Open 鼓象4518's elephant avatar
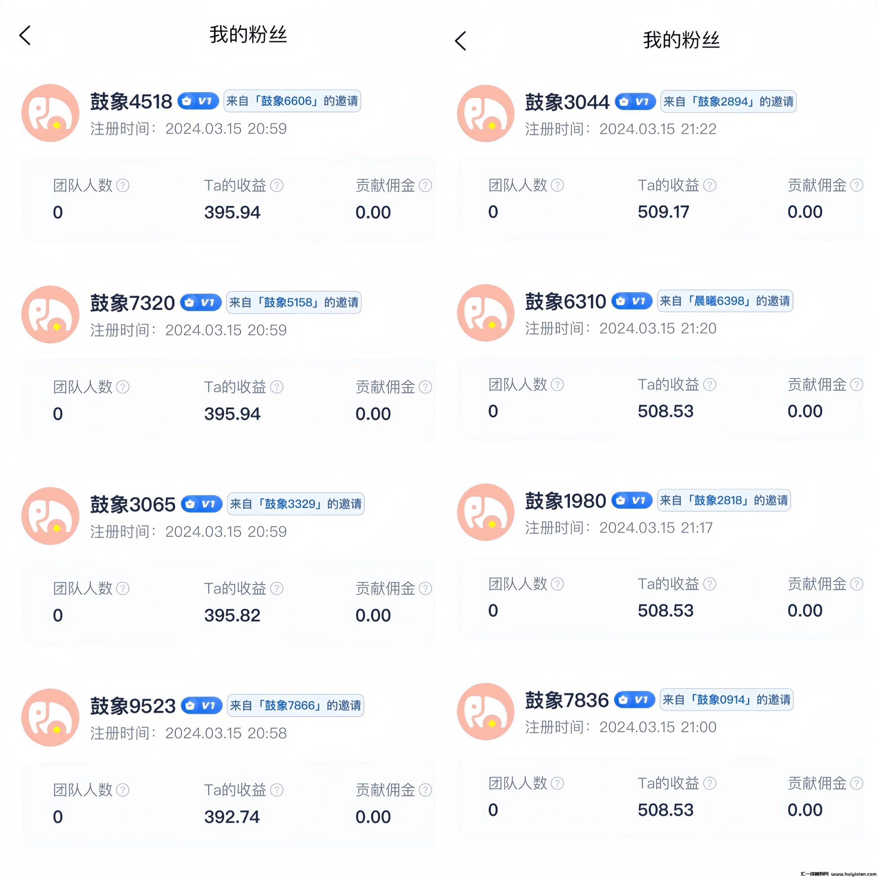Image resolution: width=877 pixels, height=877 pixels. (50, 113)
